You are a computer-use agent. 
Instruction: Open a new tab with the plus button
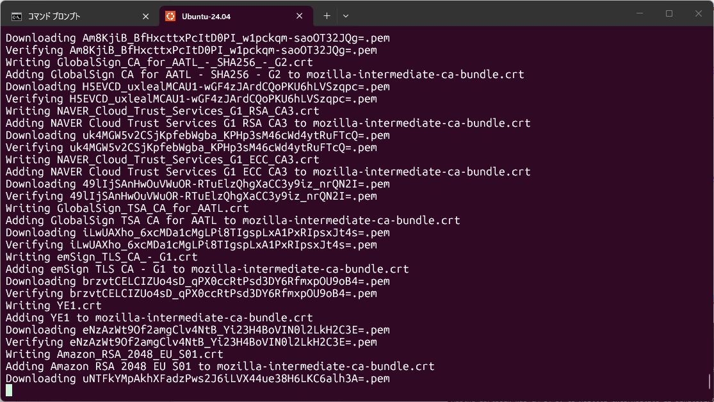coord(327,15)
